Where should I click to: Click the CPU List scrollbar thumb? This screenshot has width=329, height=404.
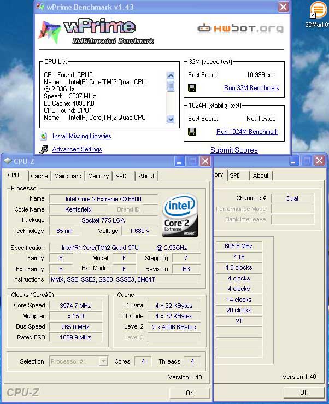coord(171,86)
